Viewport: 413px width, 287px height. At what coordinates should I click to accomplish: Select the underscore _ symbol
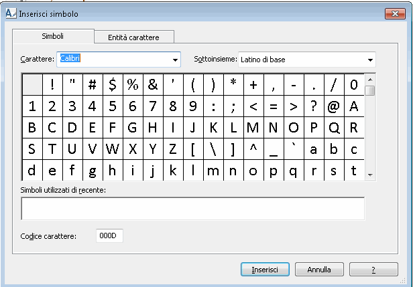[x=274, y=149]
